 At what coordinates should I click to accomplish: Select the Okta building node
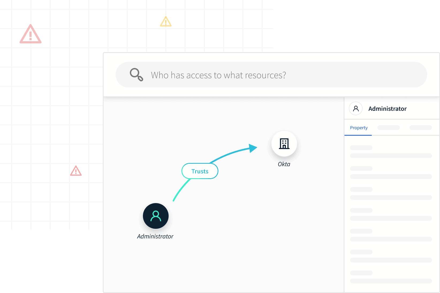pyautogui.click(x=284, y=144)
